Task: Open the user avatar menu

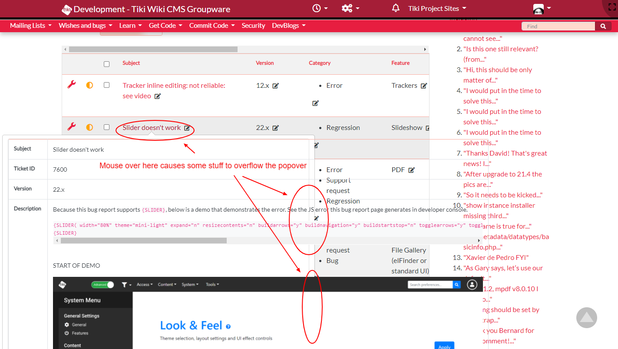Action: click(542, 8)
